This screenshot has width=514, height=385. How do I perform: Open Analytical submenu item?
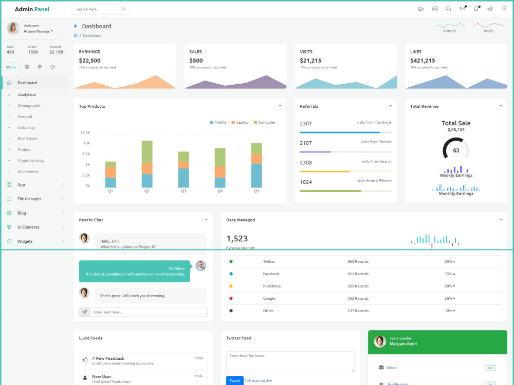27,94
